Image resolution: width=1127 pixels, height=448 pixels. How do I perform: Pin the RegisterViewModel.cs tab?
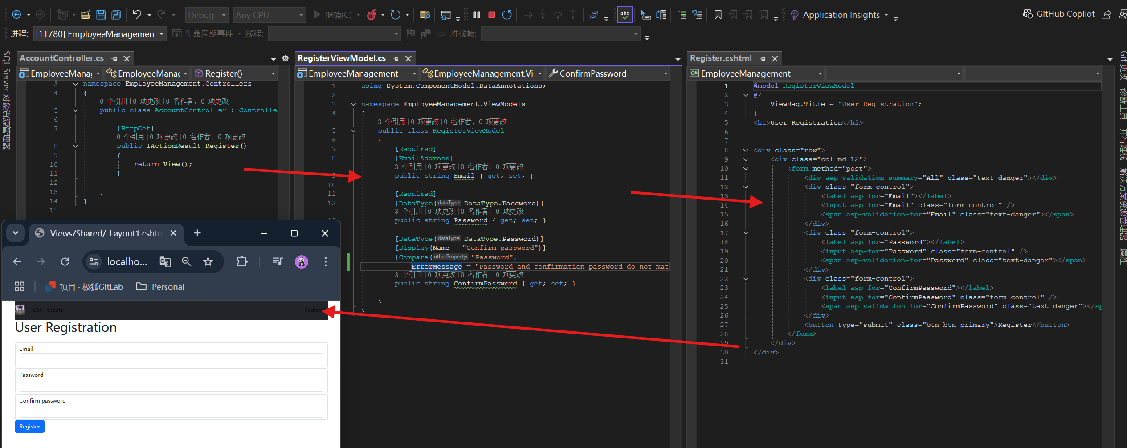click(396, 58)
